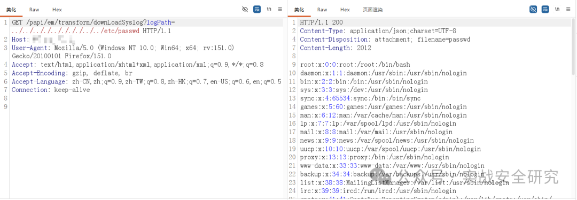The image size is (577, 200).
Task: Click the HTTP/1.1 200 status line
Action: pos(321,22)
